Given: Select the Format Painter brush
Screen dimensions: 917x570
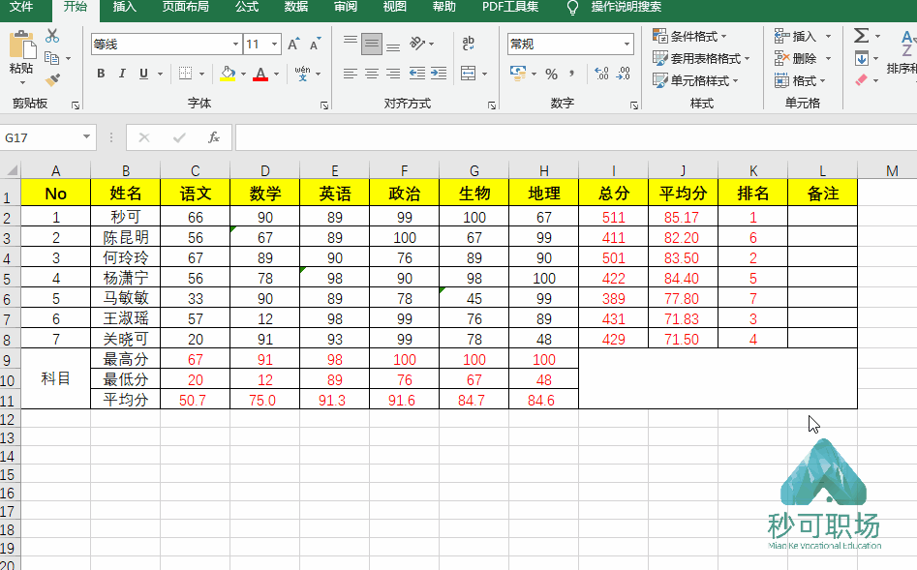Looking at the screenshot, I should [52, 79].
